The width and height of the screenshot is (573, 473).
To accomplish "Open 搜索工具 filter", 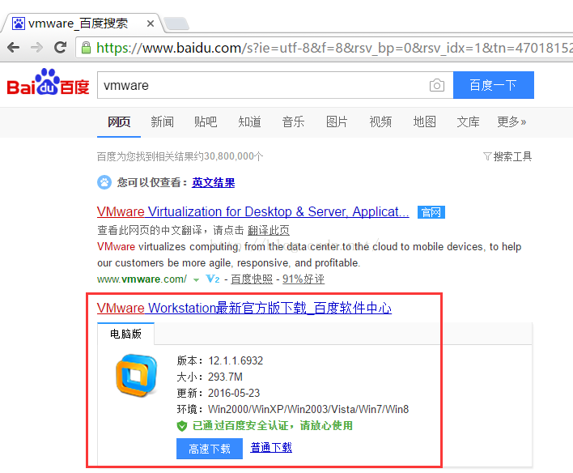I will [507, 156].
